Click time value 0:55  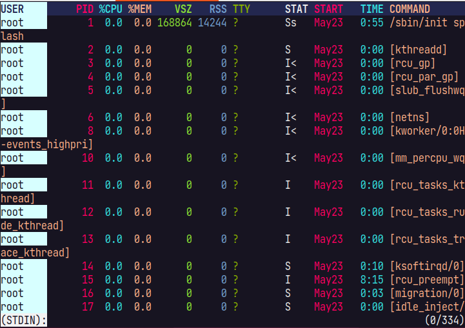click(372, 23)
